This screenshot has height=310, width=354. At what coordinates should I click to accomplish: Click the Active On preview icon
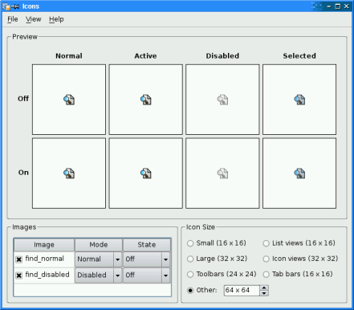pyautogui.click(x=146, y=173)
